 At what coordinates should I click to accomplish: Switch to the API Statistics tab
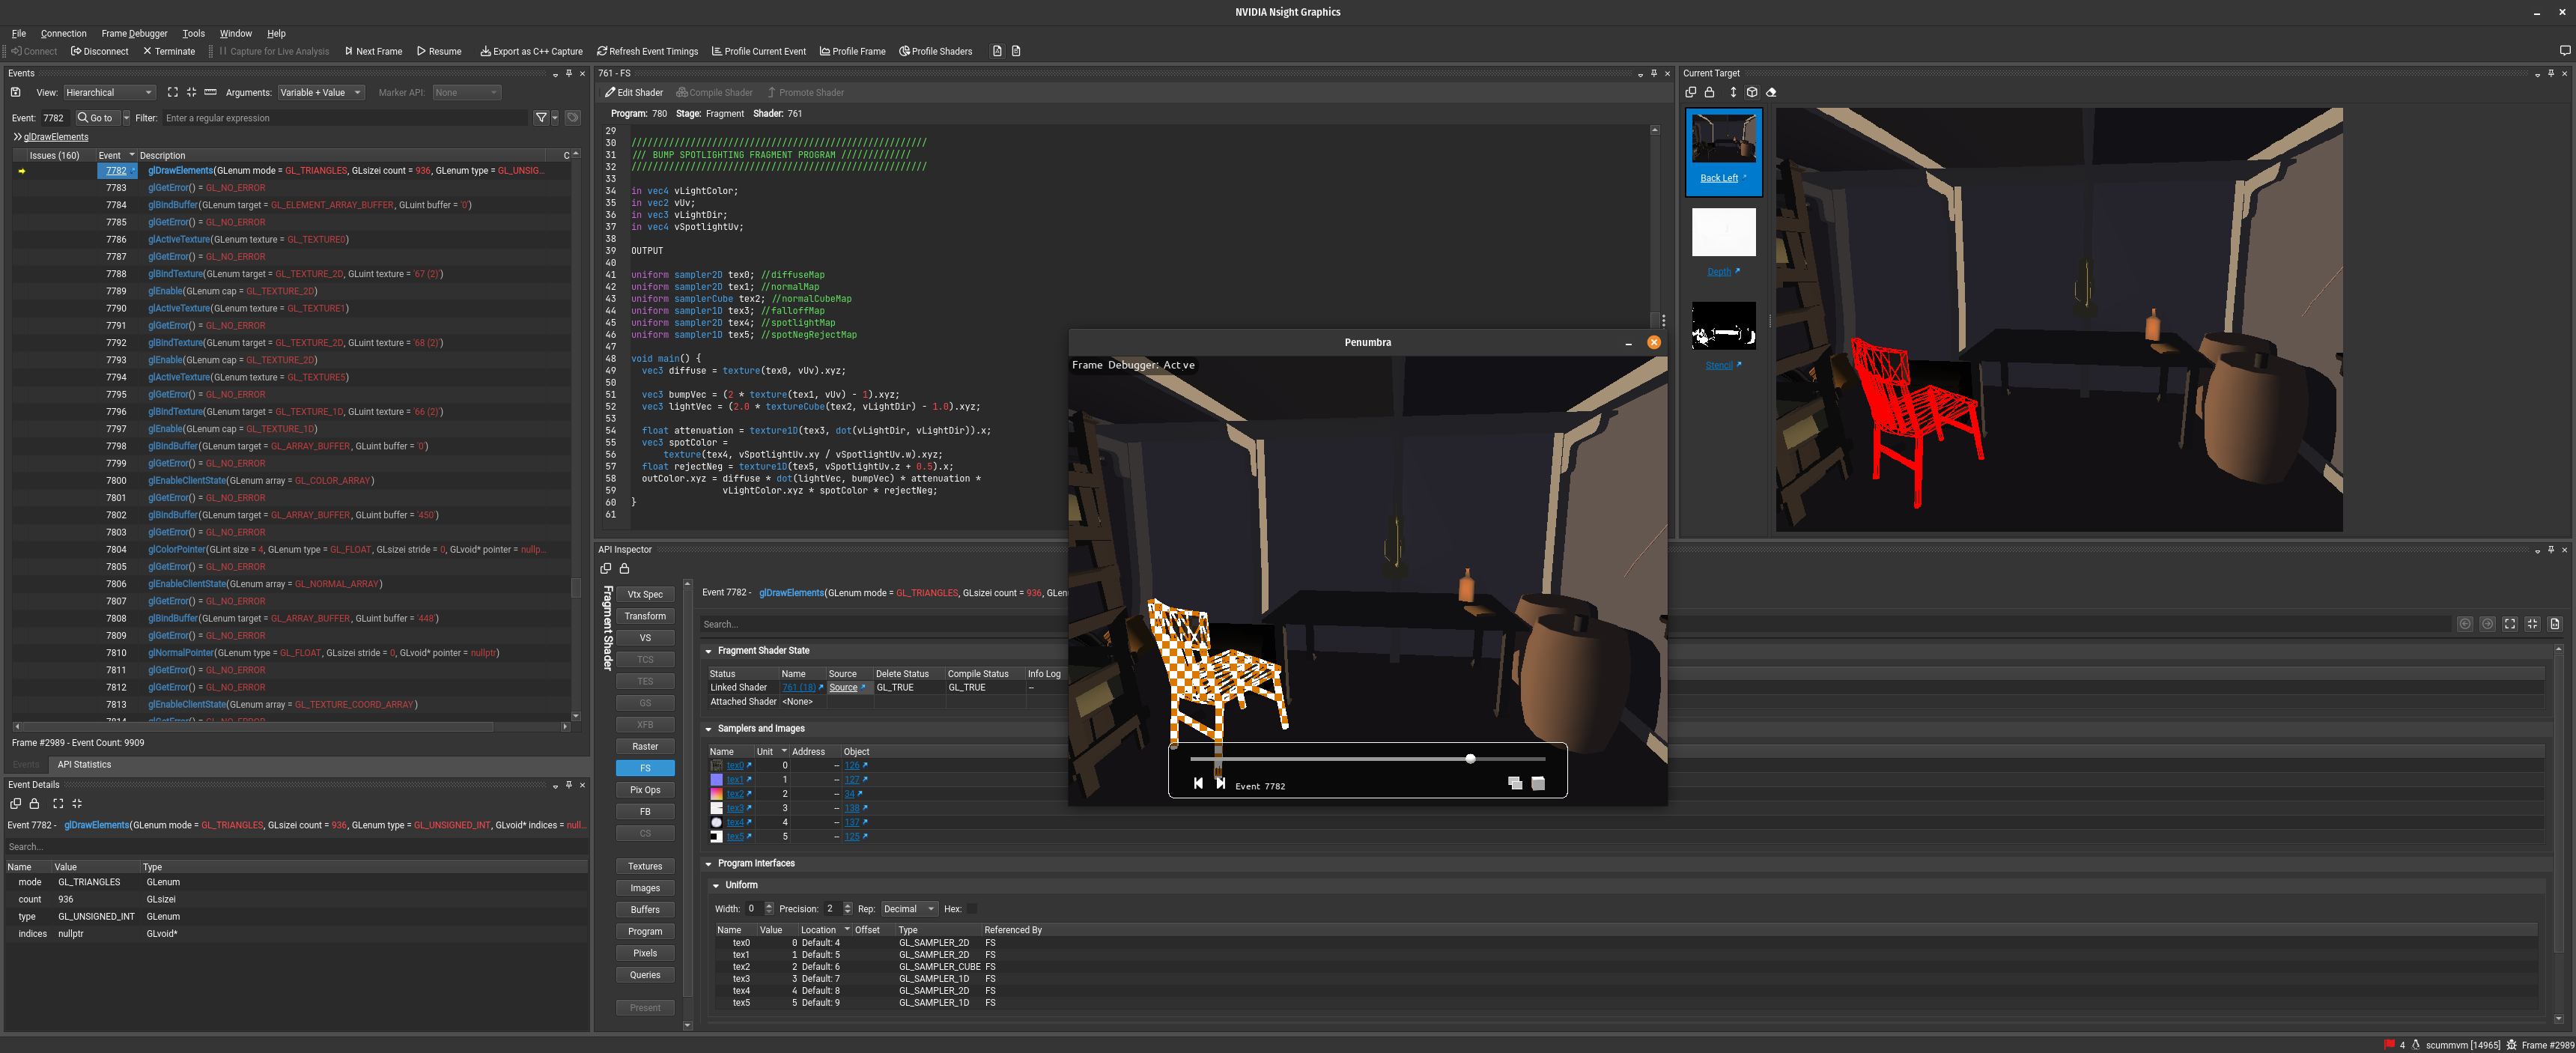click(x=84, y=765)
